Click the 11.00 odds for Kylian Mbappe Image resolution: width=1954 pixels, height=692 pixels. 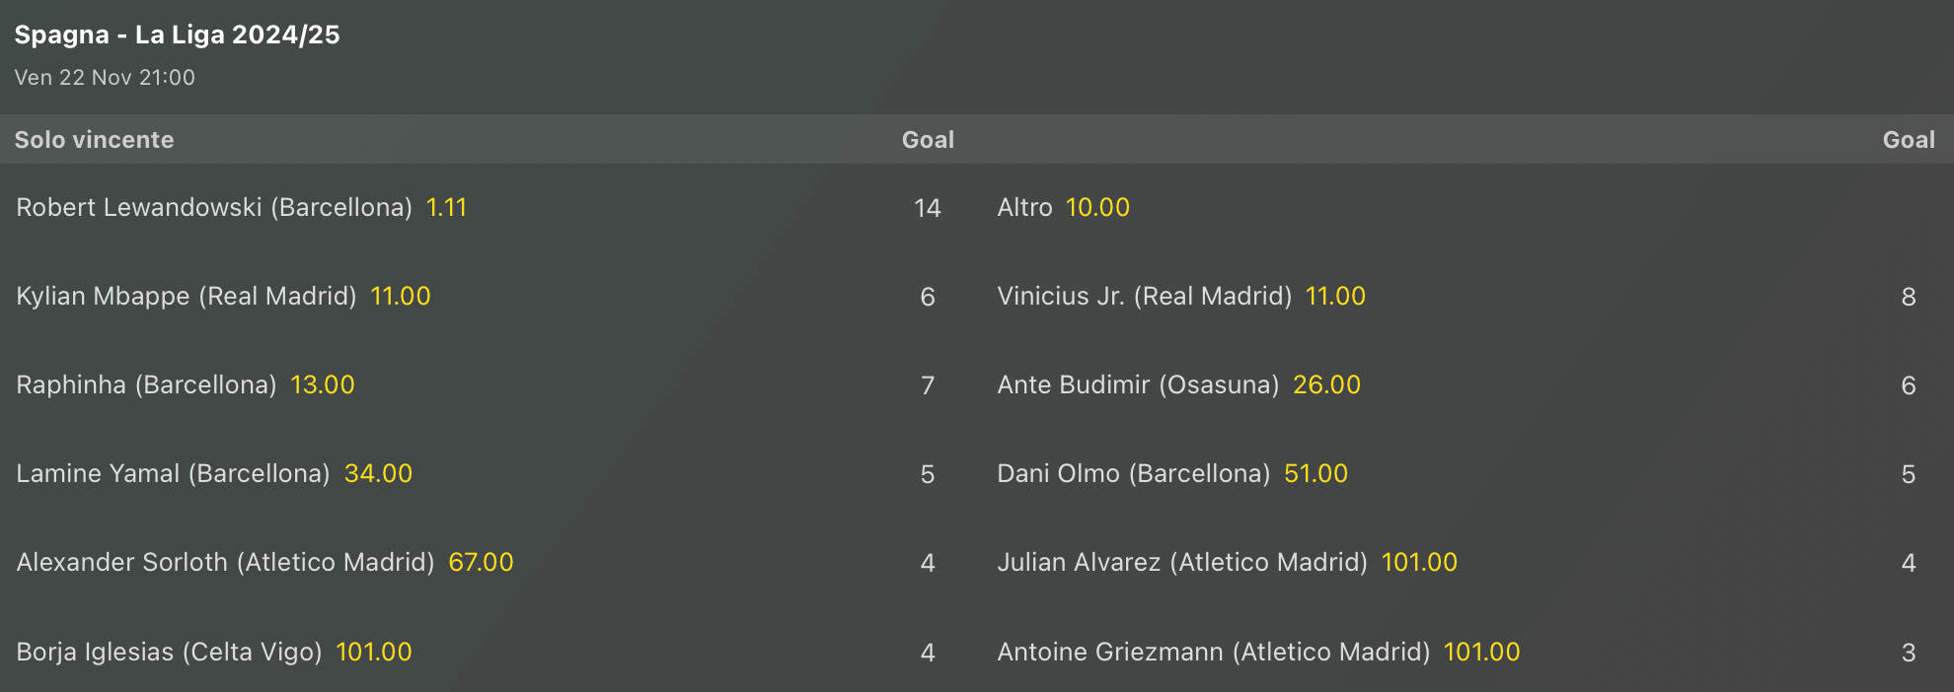coord(400,297)
